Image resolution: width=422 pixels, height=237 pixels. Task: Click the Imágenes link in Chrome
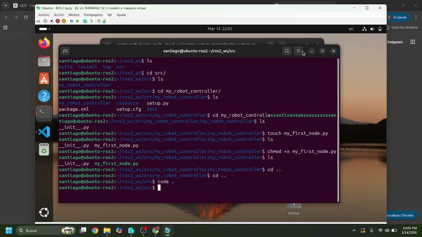(x=395, y=42)
